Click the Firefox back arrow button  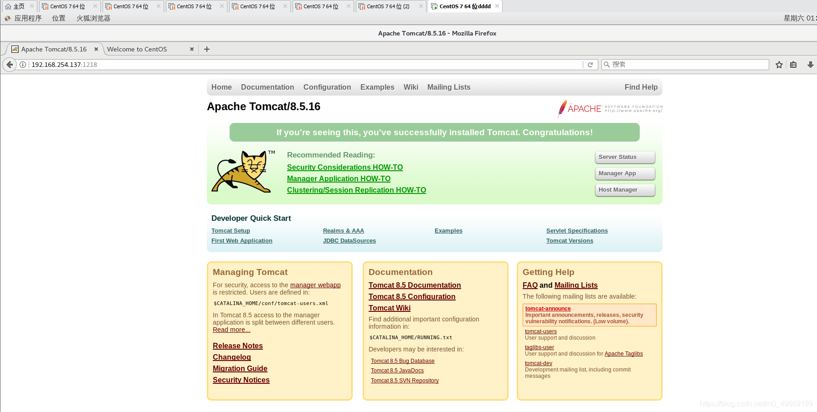coord(10,65)
